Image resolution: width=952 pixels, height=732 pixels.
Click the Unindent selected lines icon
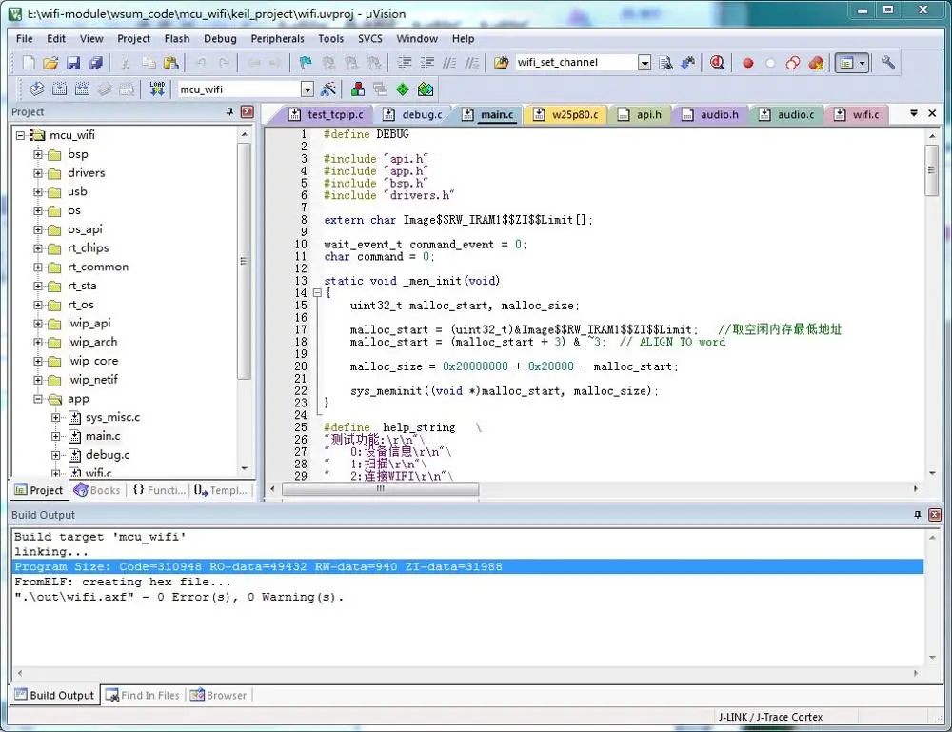pyautogui.click(x=427, y=63)
